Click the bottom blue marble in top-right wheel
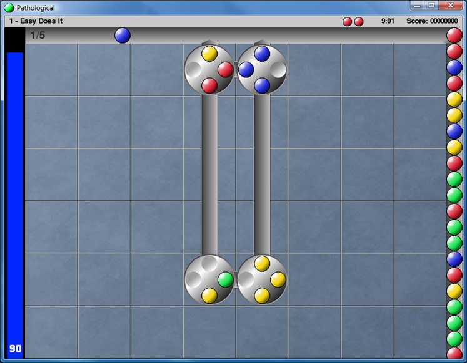Image resolution: width=467 pixels, height=363 pixels. [x=262, y=86]
